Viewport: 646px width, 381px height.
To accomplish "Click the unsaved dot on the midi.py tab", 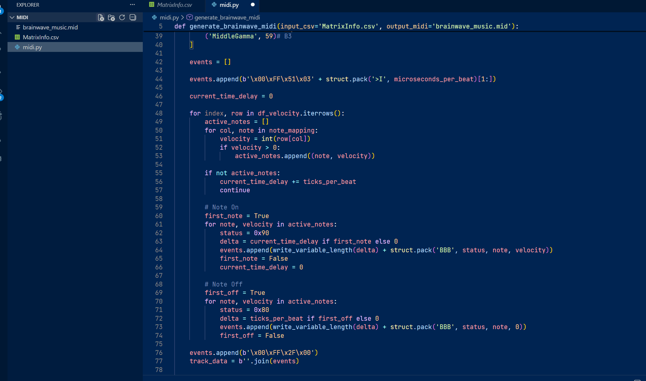I will 253,4.
